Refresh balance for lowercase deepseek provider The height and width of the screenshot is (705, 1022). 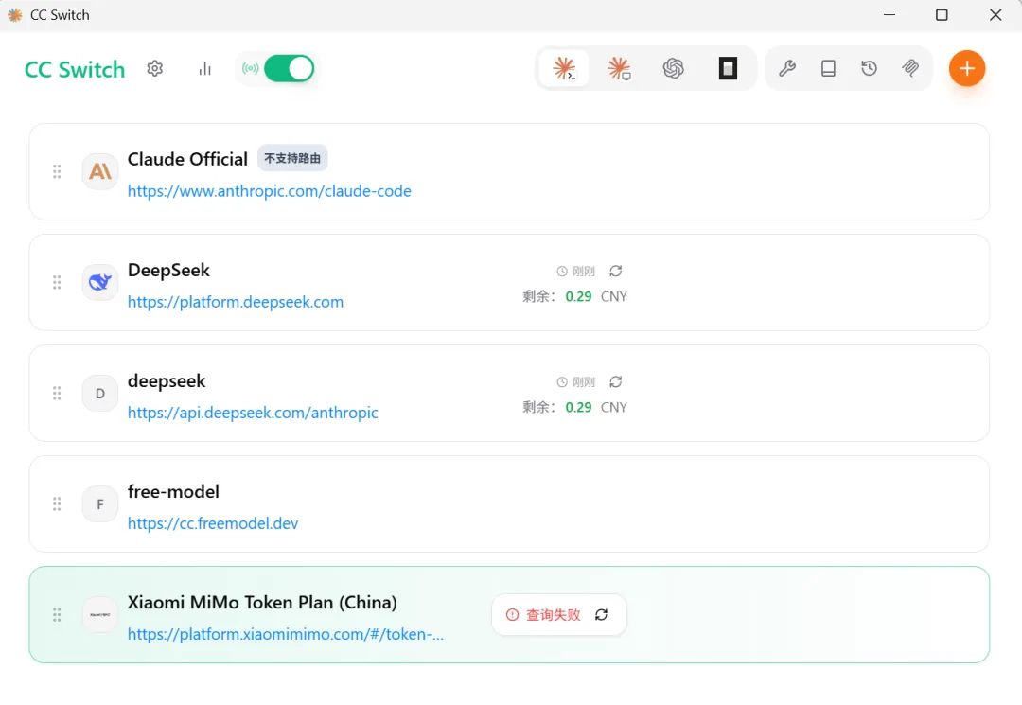[x=616, y=381]
